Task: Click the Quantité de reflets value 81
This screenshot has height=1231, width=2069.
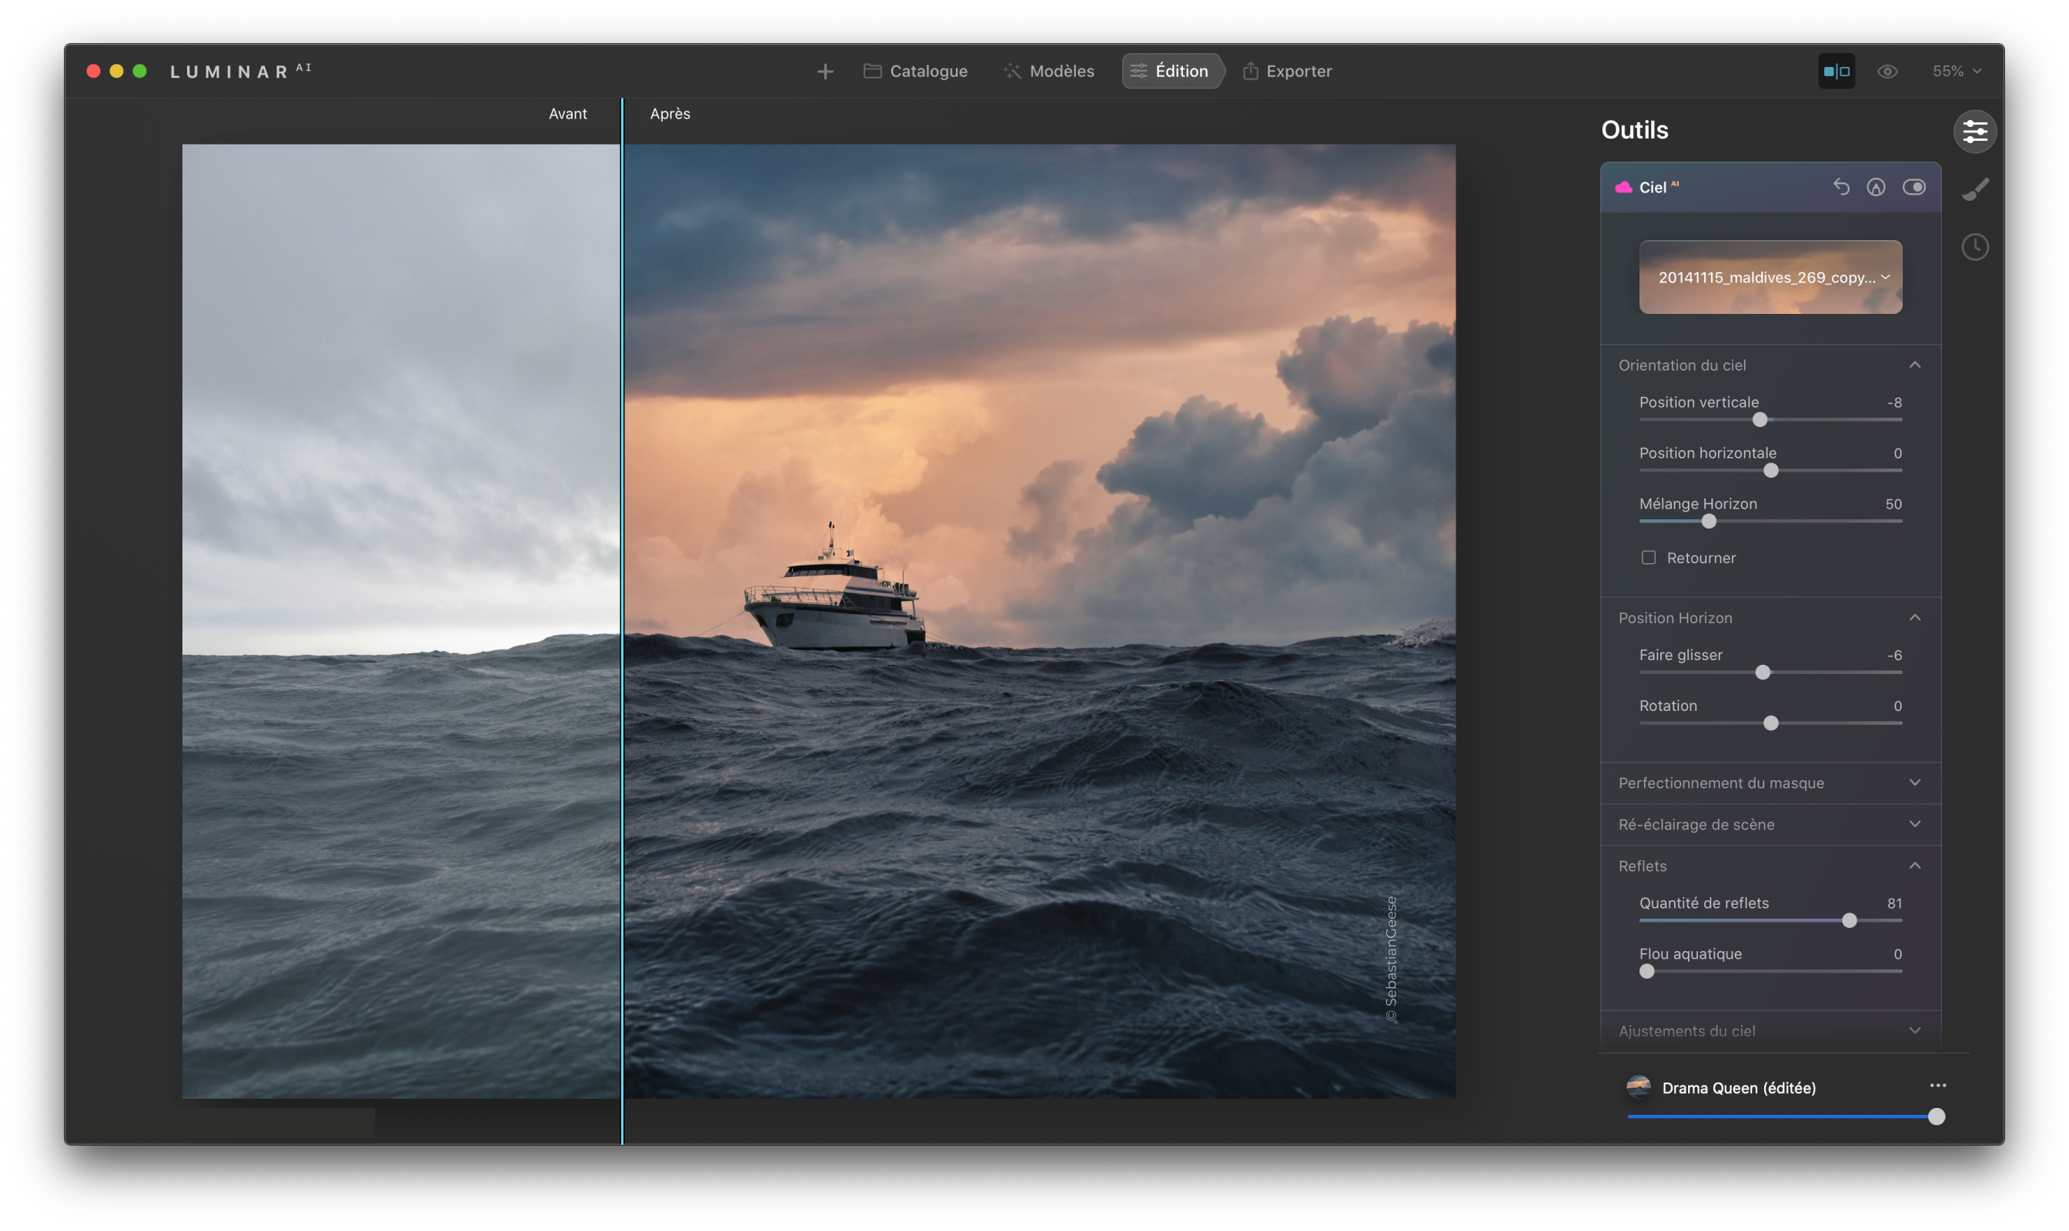Action: (x=1894, y=902)
